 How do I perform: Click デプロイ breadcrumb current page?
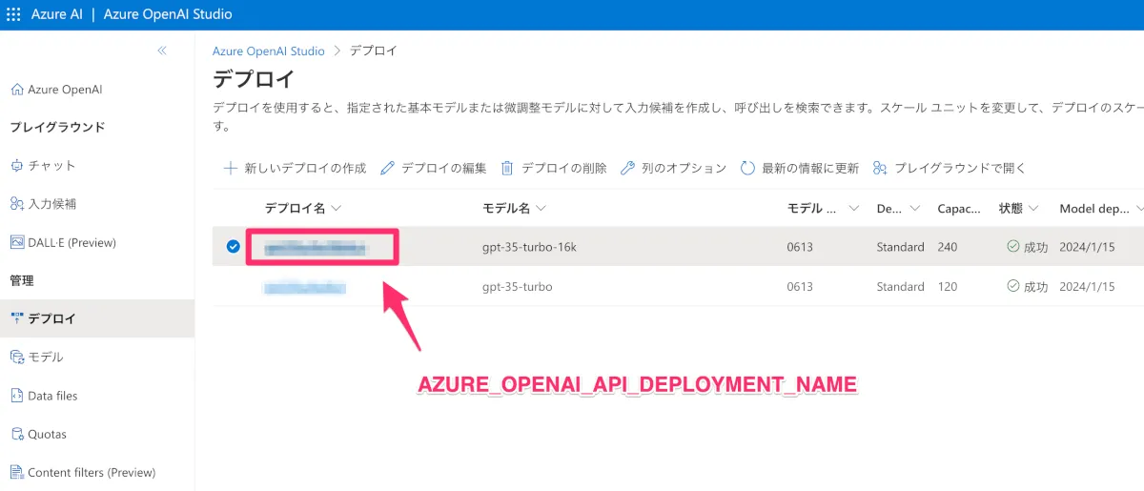click(x=374, y=51)
